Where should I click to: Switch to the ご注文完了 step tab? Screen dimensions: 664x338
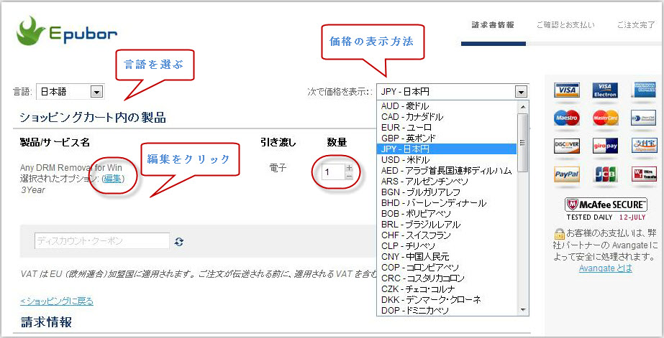pyautogui.click(x=636, y=25)
